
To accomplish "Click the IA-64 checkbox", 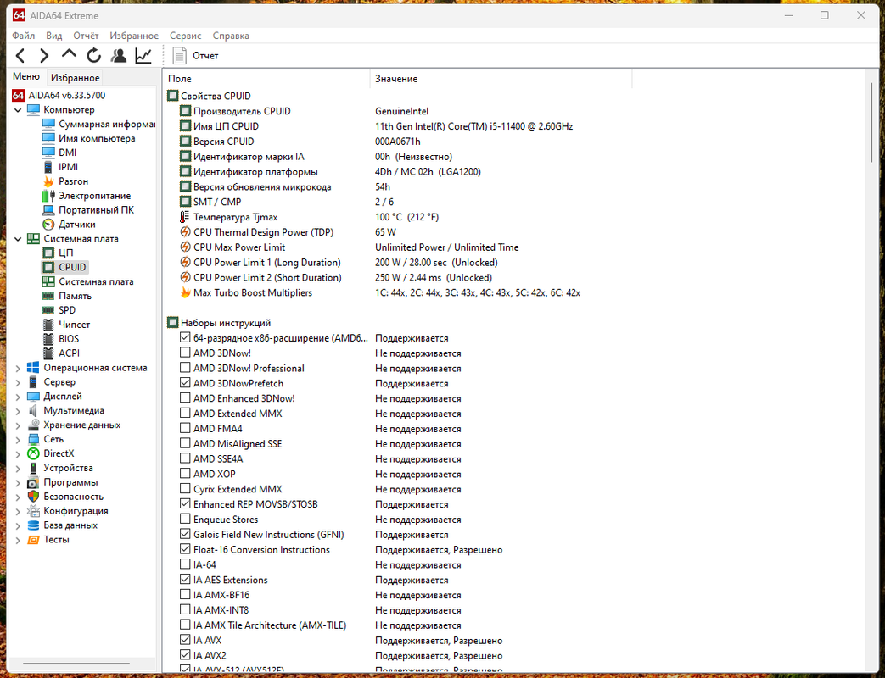I will click(185, 564).
